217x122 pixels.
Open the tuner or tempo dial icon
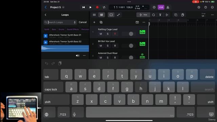[154, 7]
